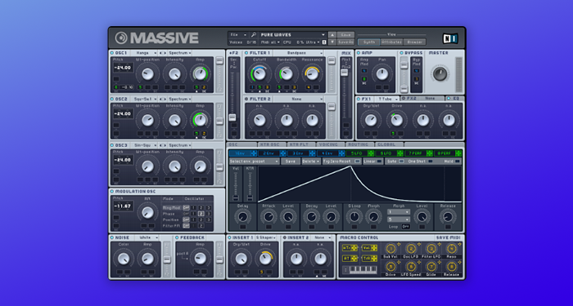Click the Master volume knob
Screen dimensions: 573x306
point(440,74)
